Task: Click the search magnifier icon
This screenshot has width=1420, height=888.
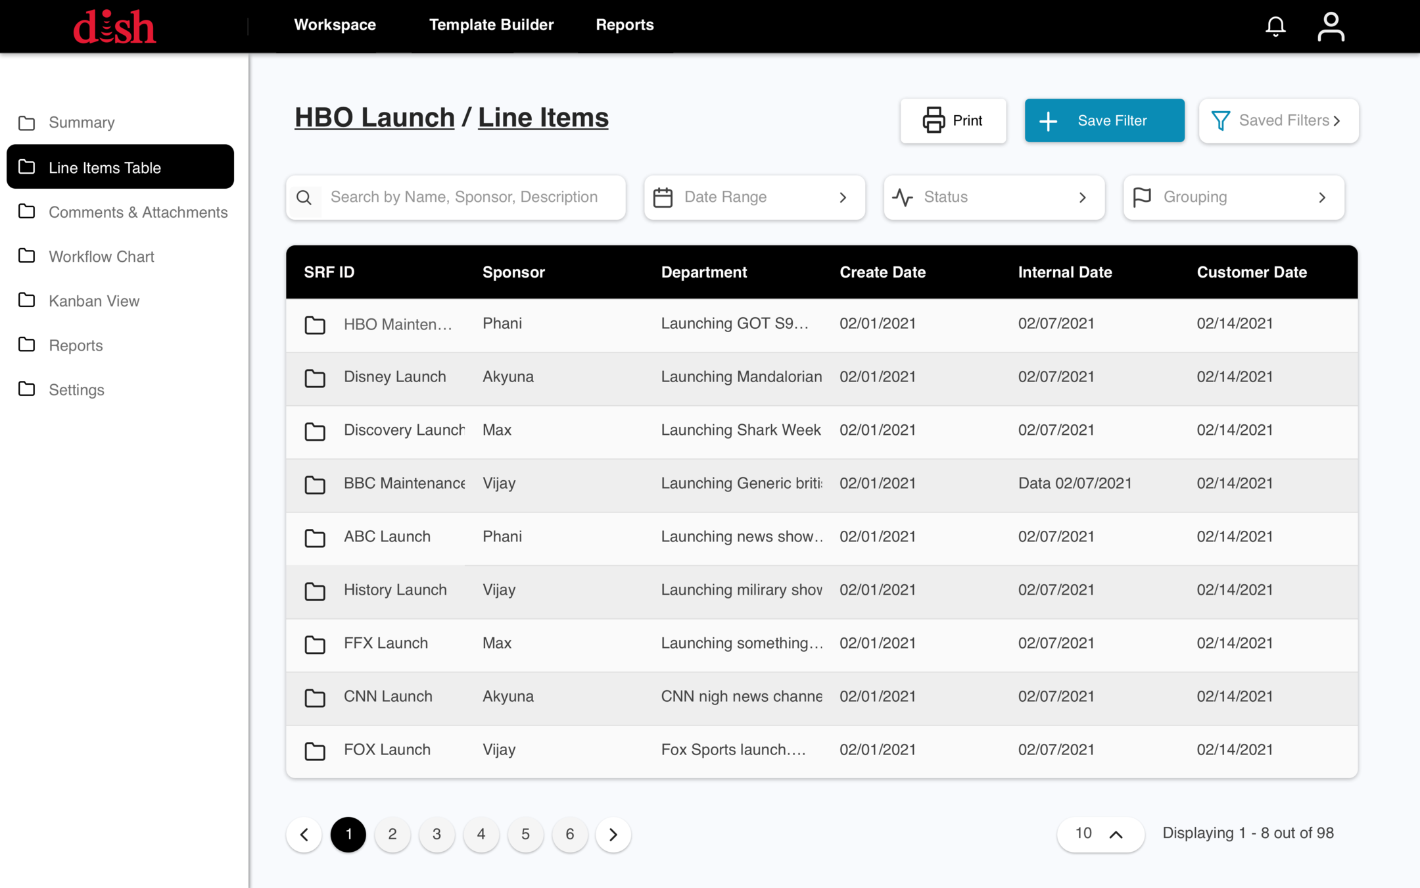Action: 304,197
